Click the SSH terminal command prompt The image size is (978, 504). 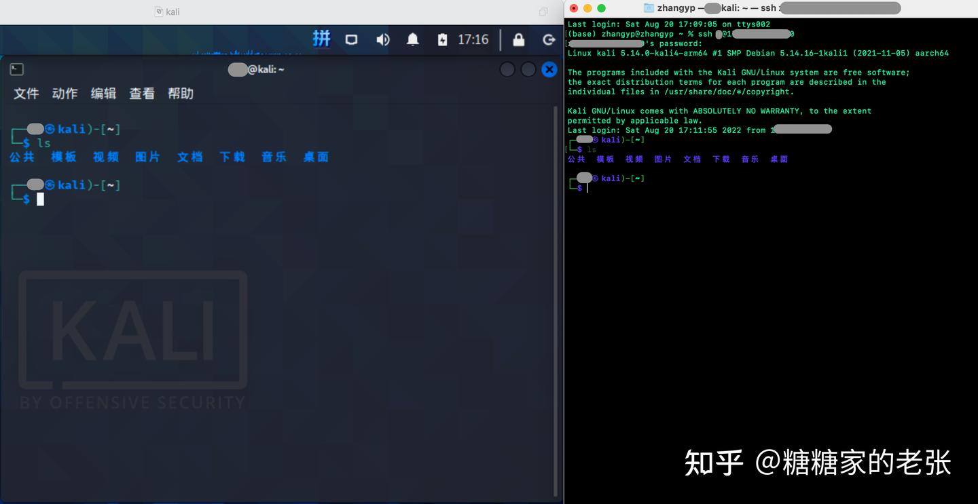[x=587, y=188]
